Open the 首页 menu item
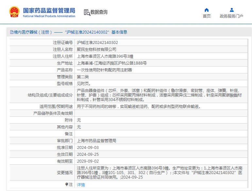The image size is (252, 191). [207, 16]
